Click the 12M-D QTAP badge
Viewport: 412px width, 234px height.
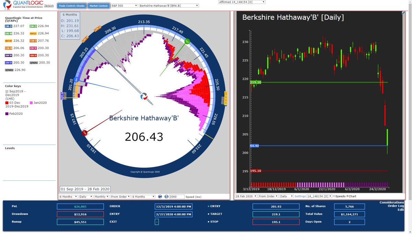point(33,41)
